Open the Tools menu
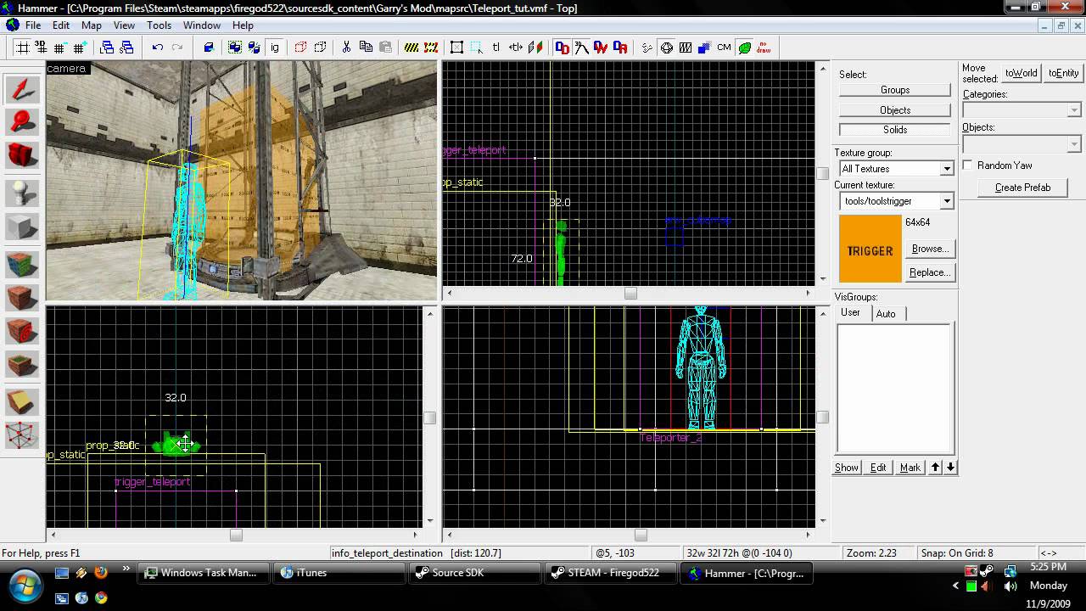Viewport: 1086px width, 611px height. click(159, 25)
